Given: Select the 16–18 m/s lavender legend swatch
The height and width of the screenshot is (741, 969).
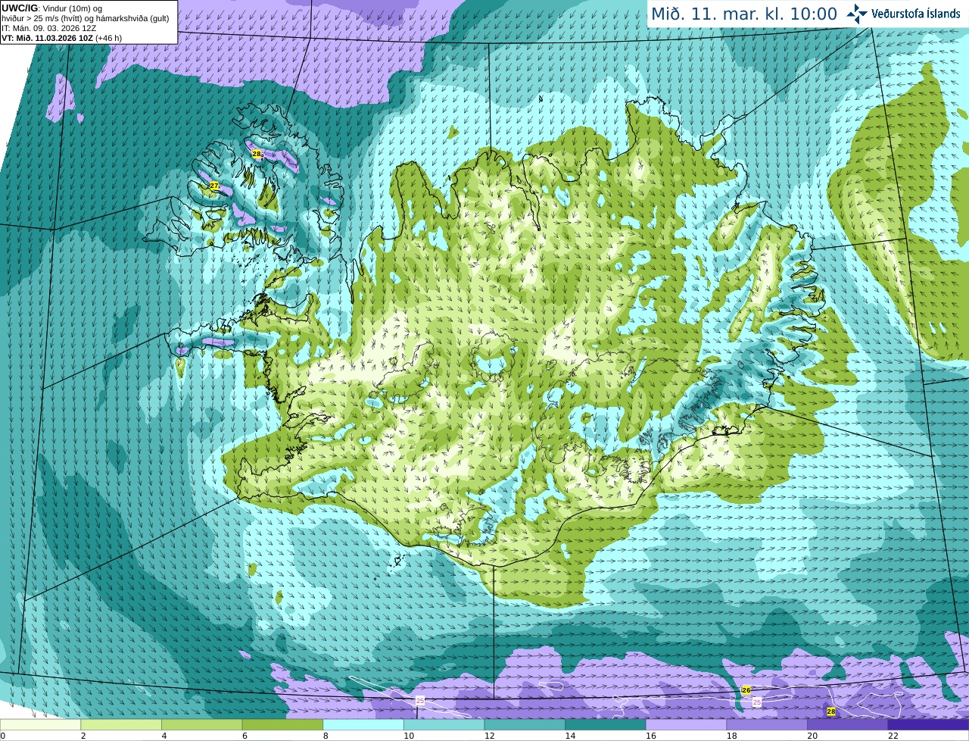Looking at the screenshot, I should pos(686,724).
